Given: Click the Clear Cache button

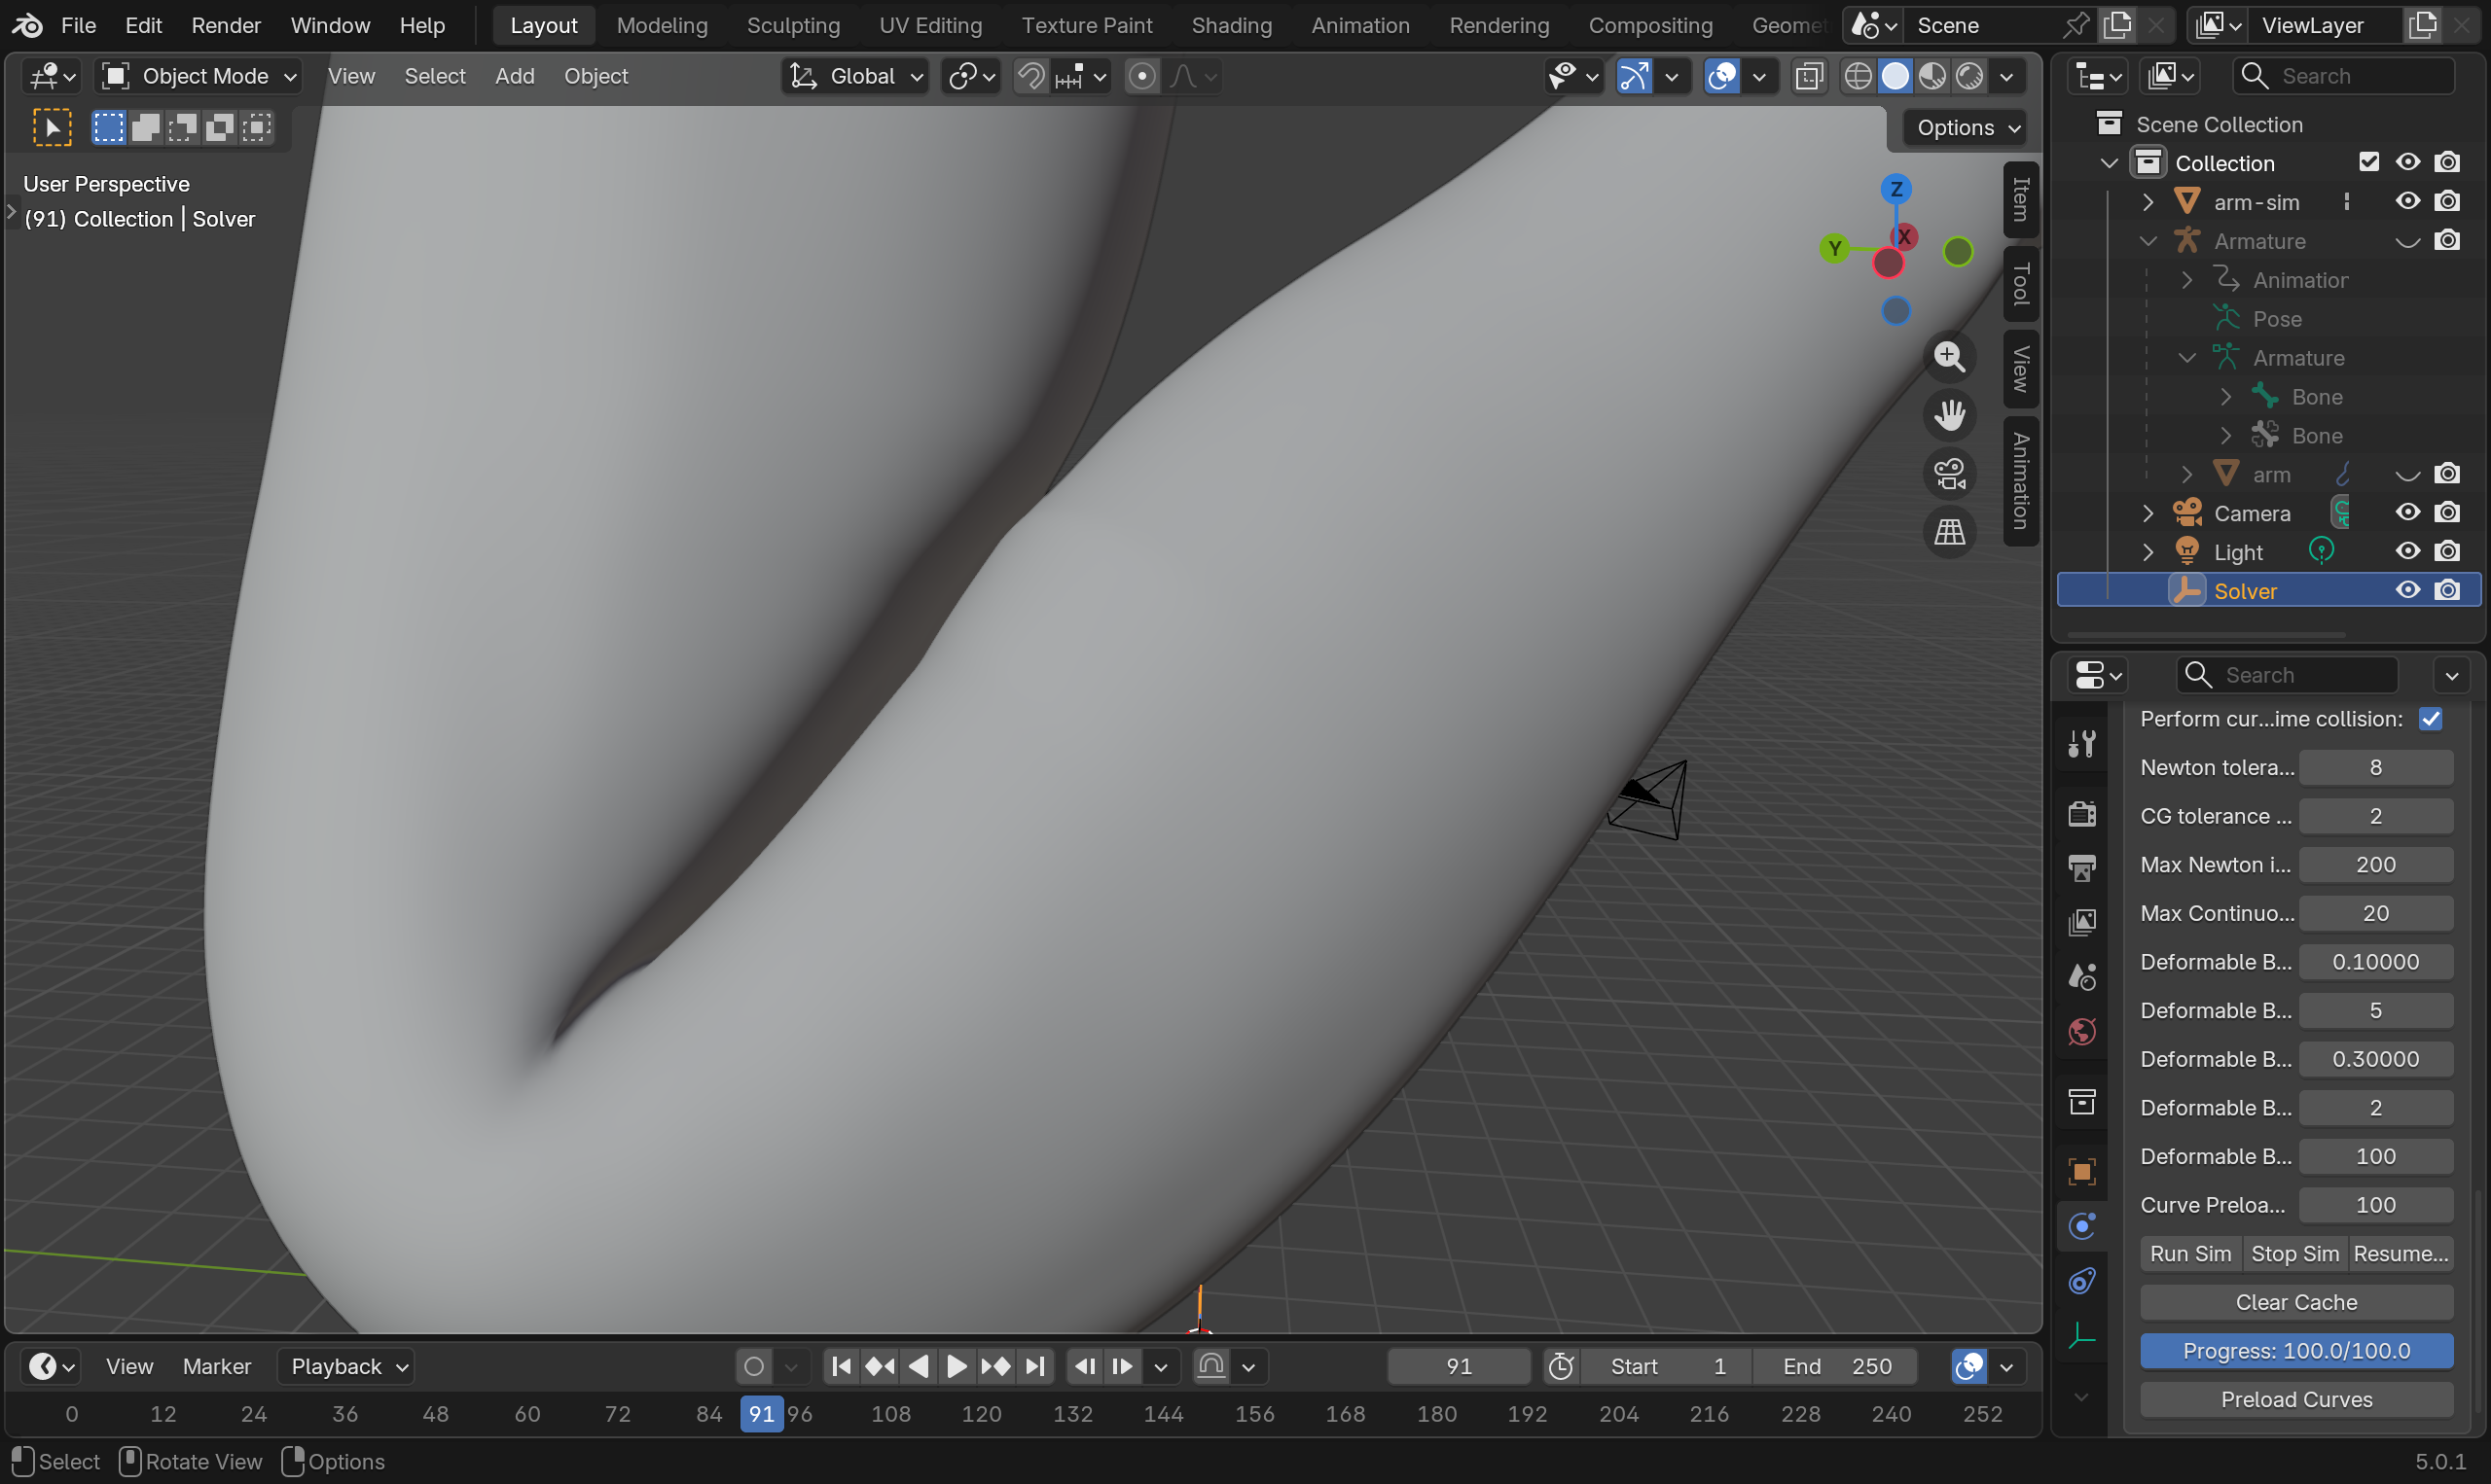Looking at the screenshot, I should pyautogui.click(x=2296, y=1302).
